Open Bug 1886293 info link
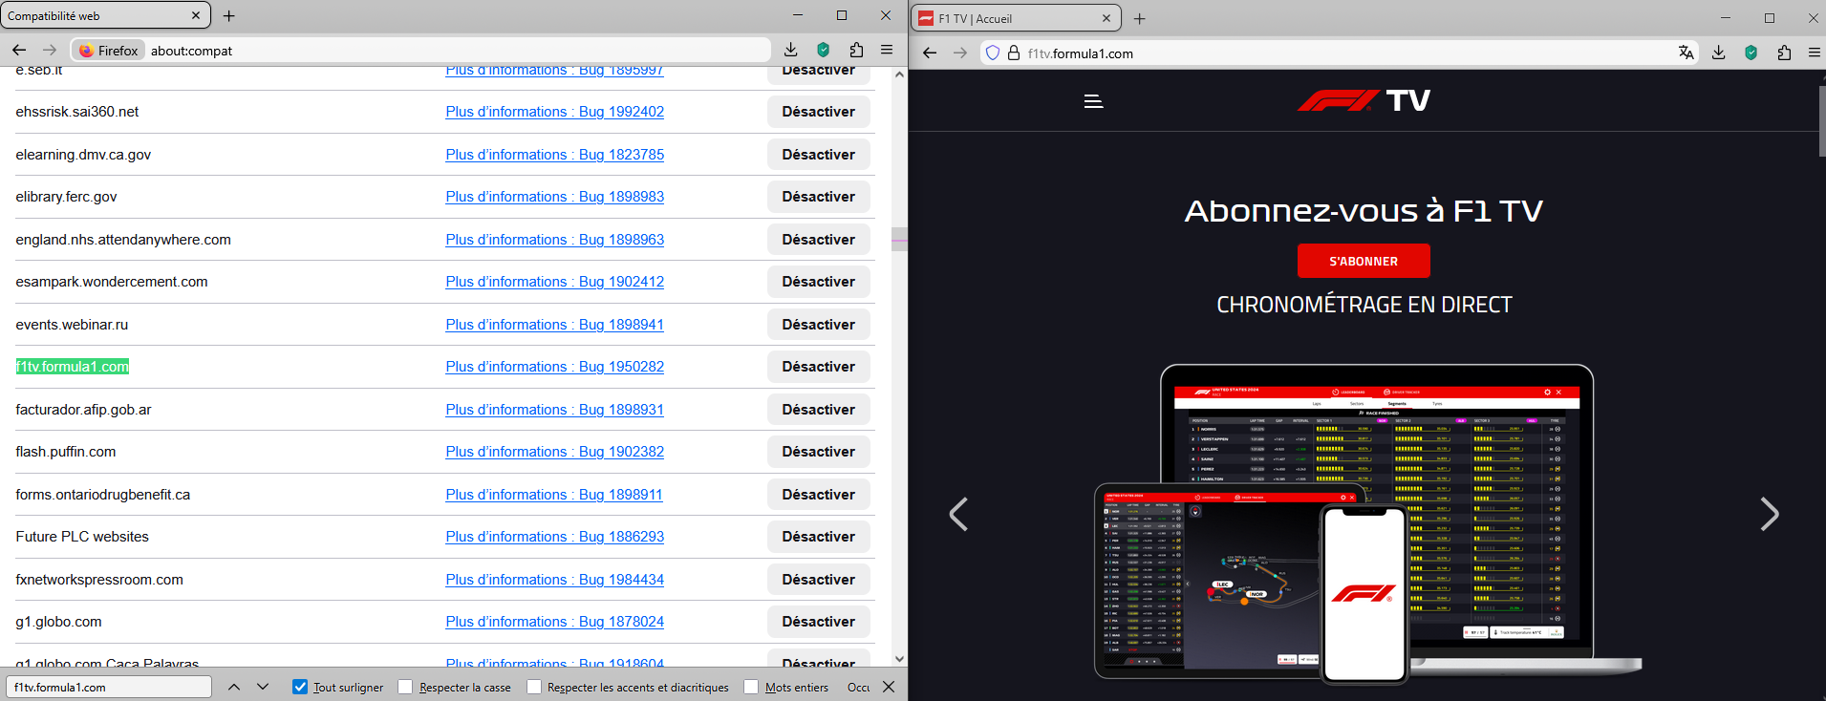This screenshot has height=701, width=1826. tap(554, 537)
